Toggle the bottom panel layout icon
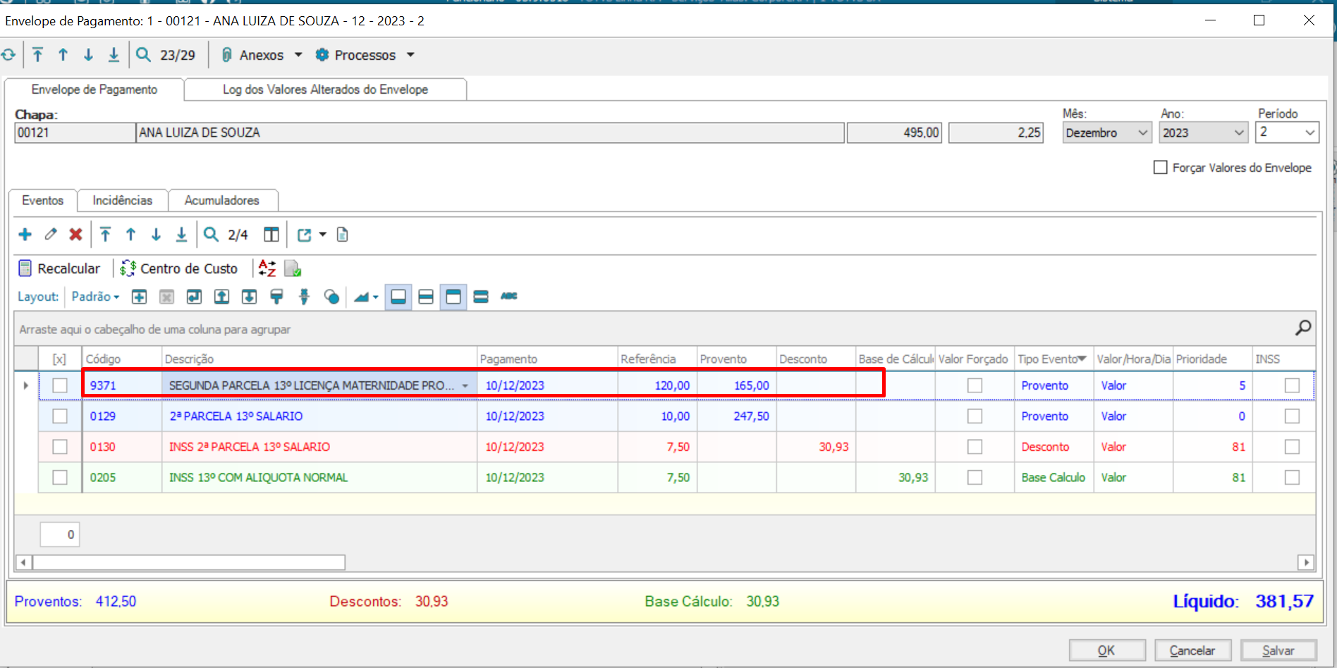The image size is (1337, 668). 398,297
